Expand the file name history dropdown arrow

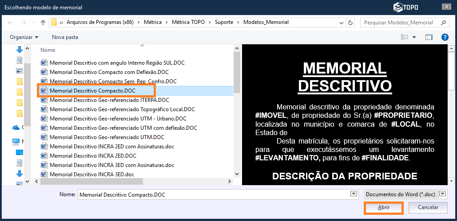coord(354,194)
